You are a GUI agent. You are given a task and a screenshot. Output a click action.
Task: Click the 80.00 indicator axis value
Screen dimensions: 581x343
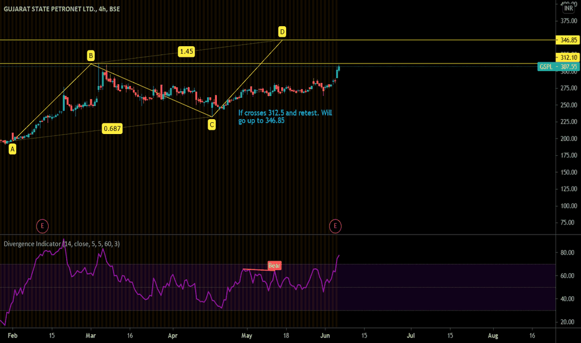pyautogui.click(x=567, y=253)
